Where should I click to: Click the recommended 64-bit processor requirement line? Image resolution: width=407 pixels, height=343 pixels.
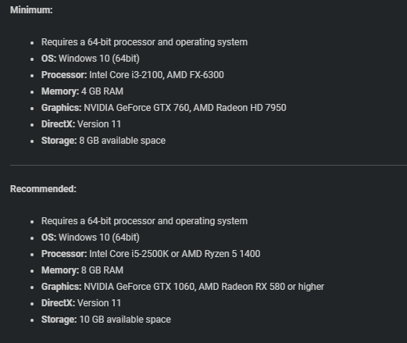(145, 221)
